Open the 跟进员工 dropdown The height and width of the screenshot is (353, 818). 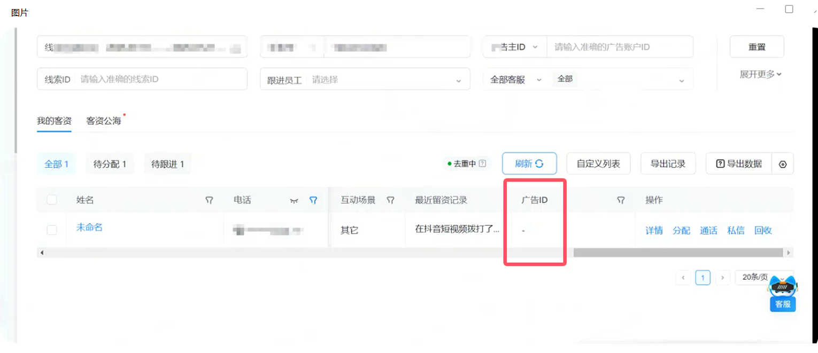pyautogui.click(x=365, y=79)
